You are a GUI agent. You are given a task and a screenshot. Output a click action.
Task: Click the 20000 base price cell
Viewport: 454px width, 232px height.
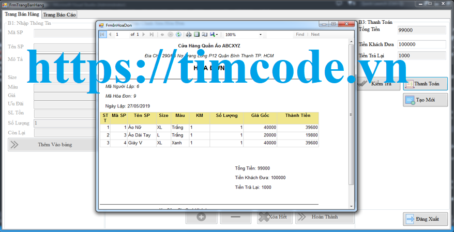260,135
